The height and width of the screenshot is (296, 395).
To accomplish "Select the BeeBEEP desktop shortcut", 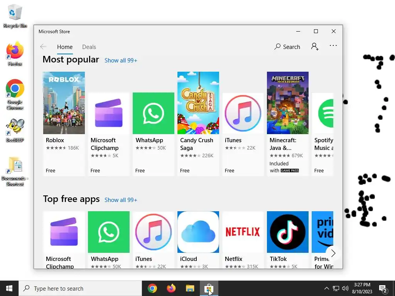I will [x=15, y=130].
